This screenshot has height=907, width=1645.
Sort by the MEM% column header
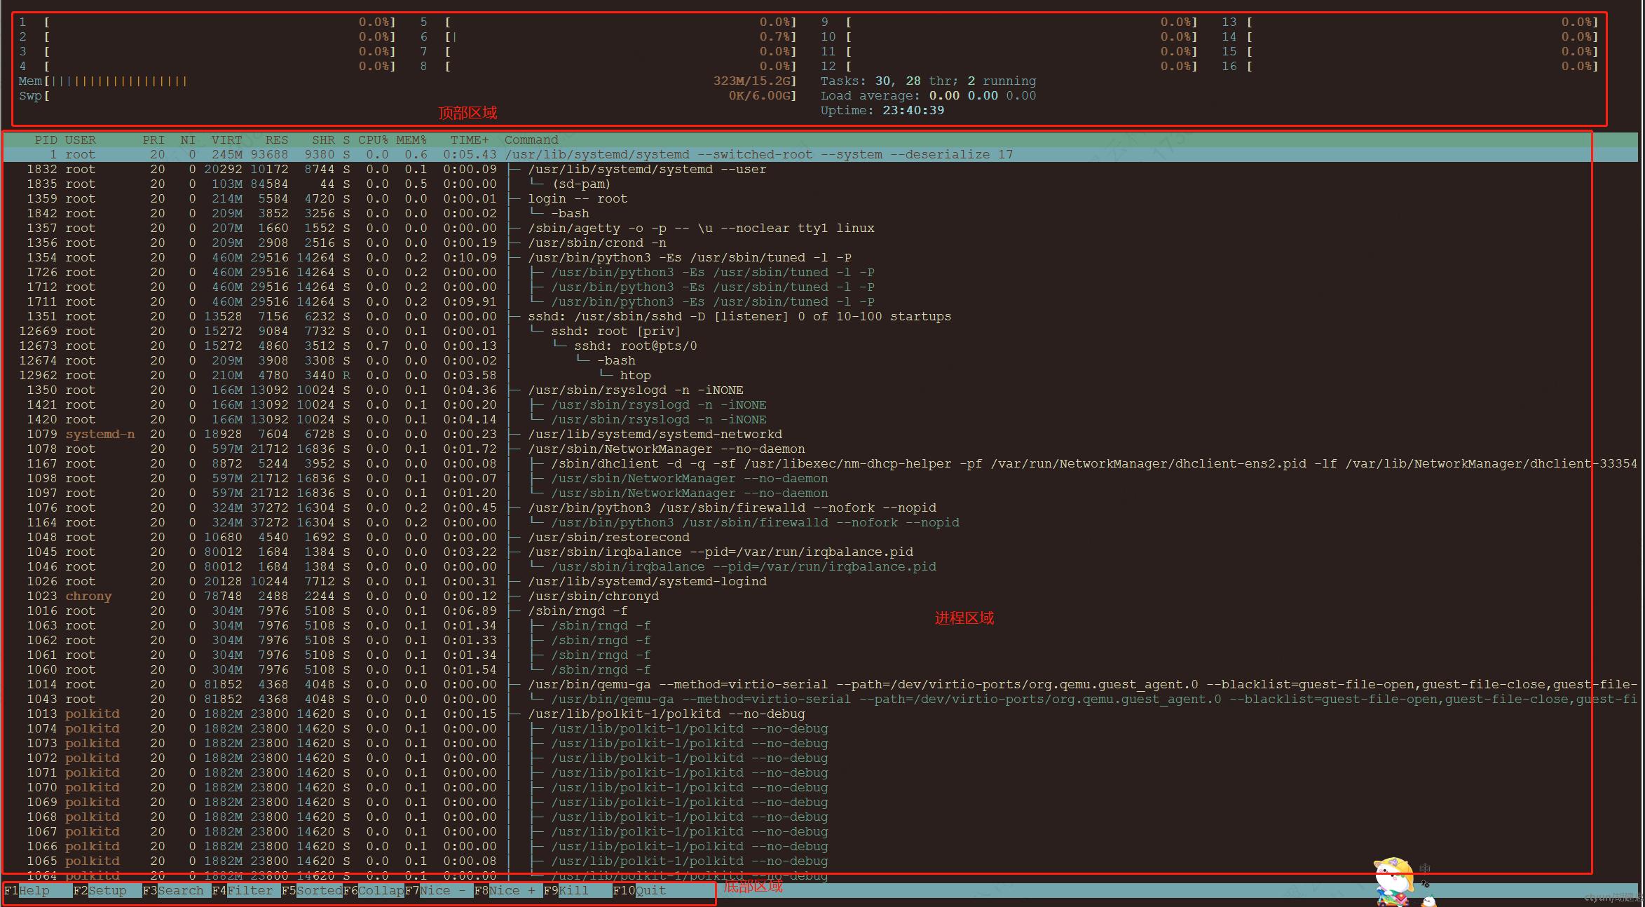click(411, 139)
